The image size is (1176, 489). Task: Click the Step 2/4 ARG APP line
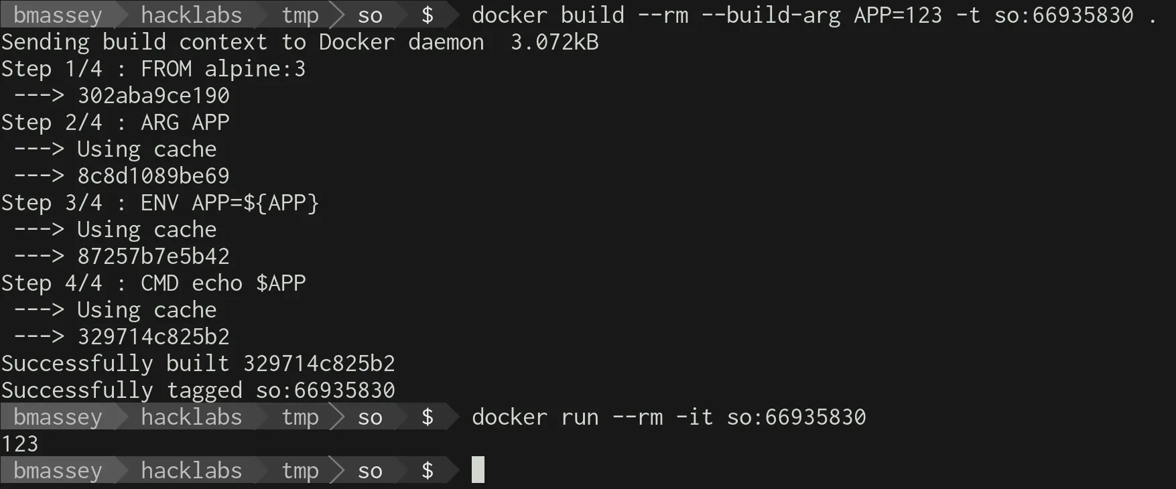point(115,123)
